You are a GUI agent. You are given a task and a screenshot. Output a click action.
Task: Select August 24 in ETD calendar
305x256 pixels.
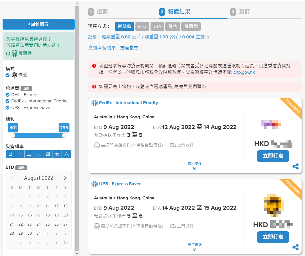pos(38,224)
